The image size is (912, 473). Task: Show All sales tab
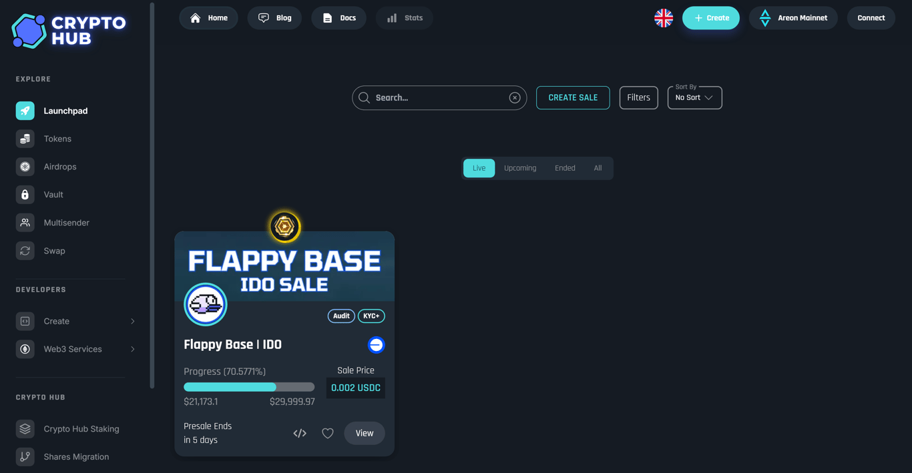598,168
